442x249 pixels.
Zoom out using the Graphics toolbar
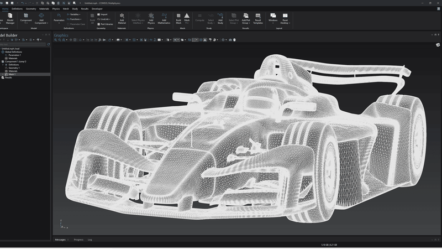(60, 40)
